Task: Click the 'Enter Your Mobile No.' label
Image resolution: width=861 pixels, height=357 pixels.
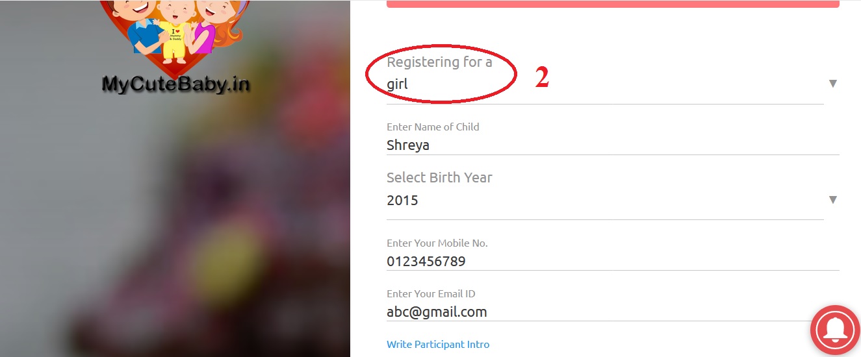Action: coord(437,243)
